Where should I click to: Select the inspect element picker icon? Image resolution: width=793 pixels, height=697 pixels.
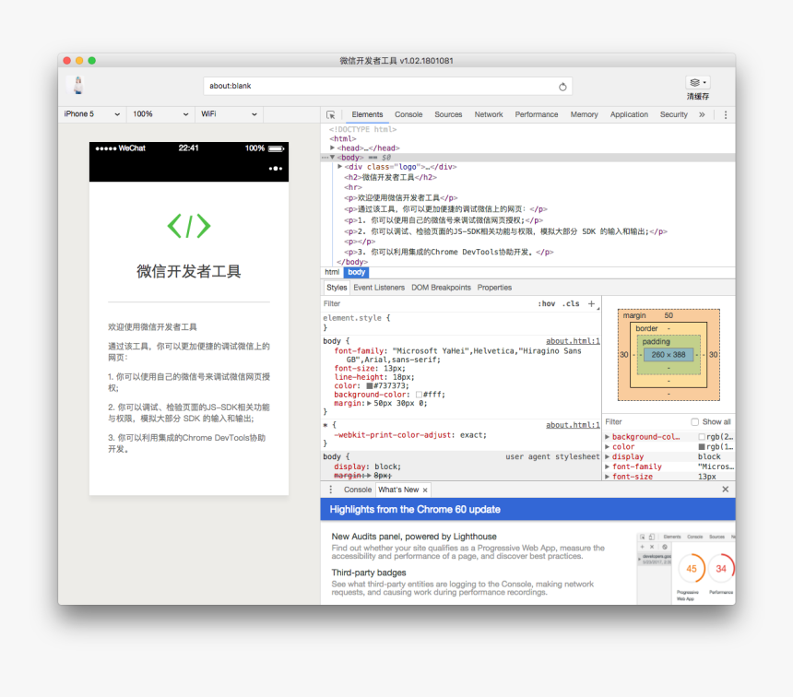tap(331, 114)
